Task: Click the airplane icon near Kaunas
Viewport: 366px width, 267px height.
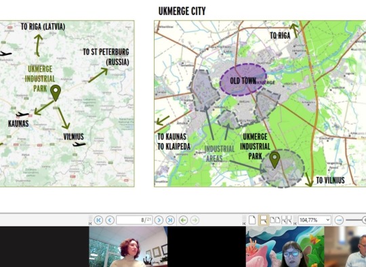Action: [x=22, y=115]
